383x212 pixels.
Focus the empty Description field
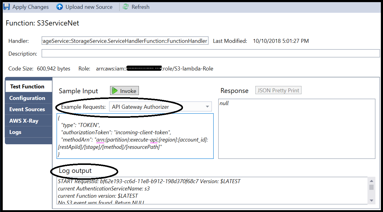210,53
